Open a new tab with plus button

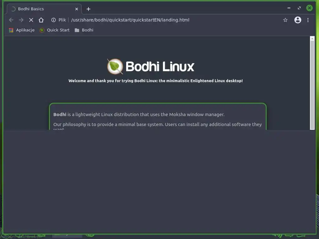point(88,9)
